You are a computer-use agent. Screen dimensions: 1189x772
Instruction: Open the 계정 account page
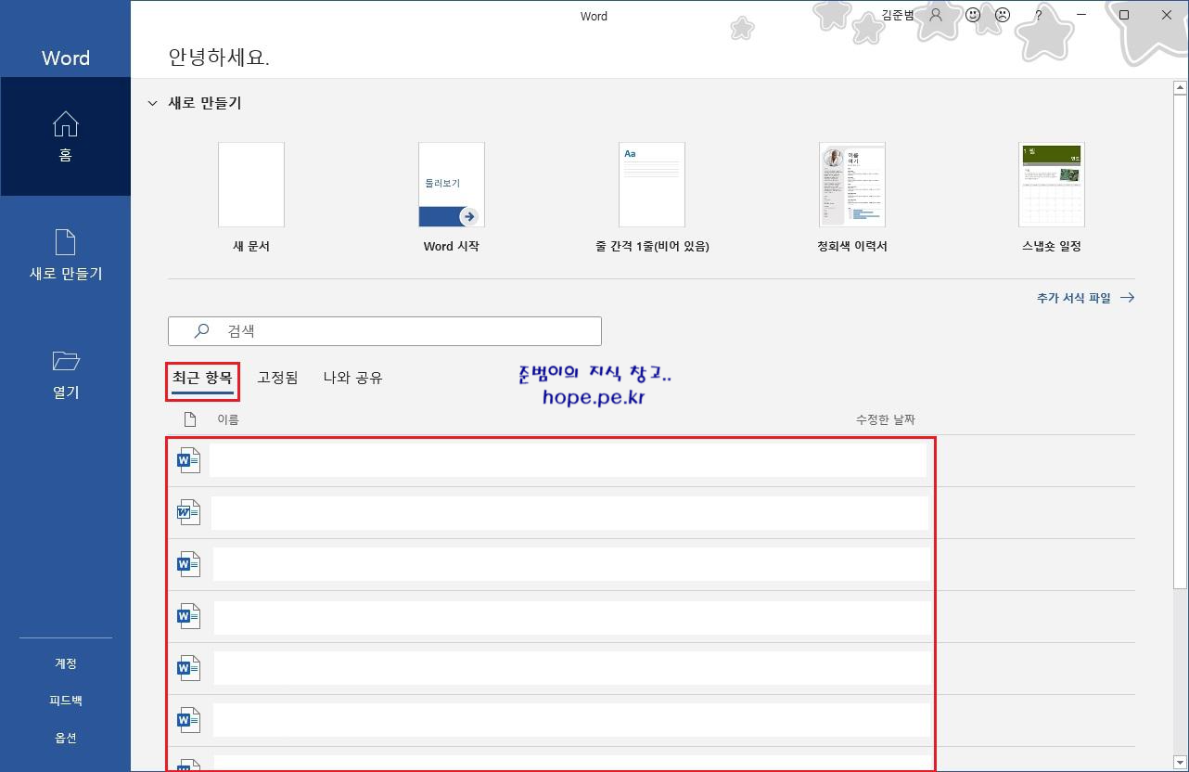(x=65, y=663)
